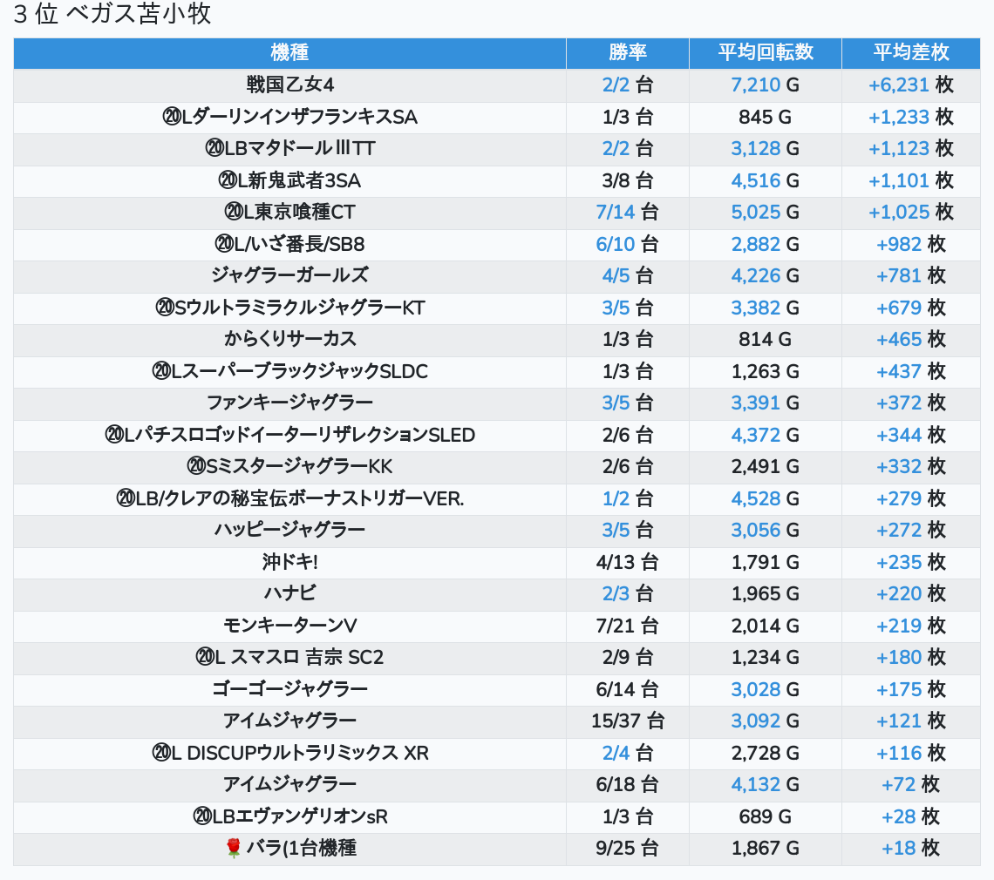Click the ⑳ badge before LBマタドールⅢTT
The height and width of the screenshot is (880, 994).
pyautogui.click(x=214, y=148)
